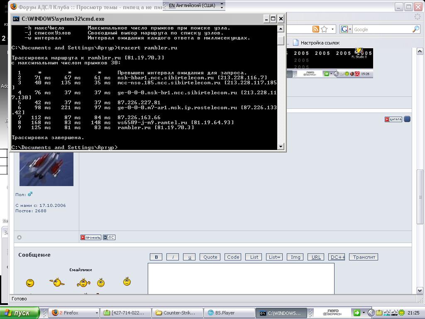Open the Пуск start menu
The height and width of the screenshot is (319, 425).
tap(20, 312)
